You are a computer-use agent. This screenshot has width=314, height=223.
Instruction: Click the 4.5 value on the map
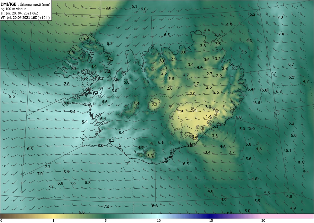229,25
